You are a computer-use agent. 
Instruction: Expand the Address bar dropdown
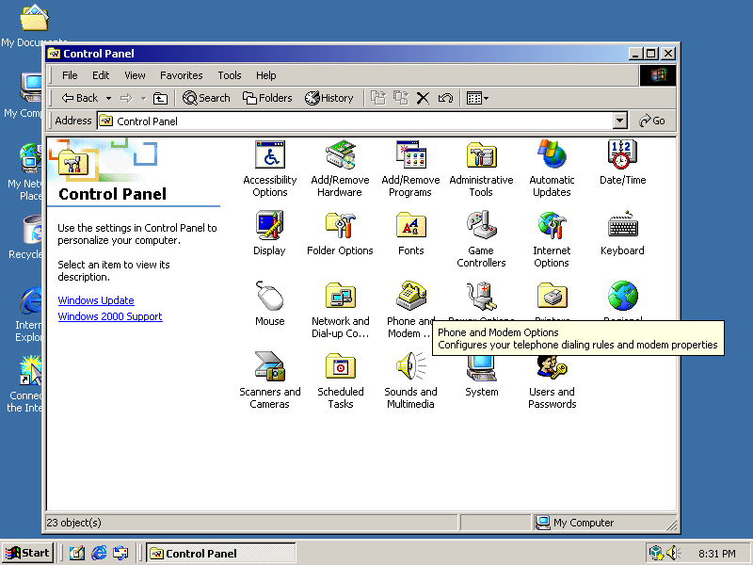click(x=620, y=121)
